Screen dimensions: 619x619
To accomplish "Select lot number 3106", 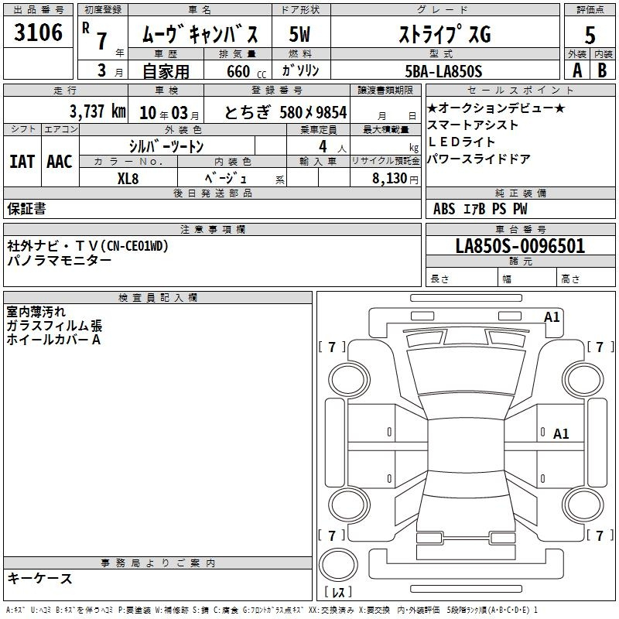I will click(x=38, y=32).
